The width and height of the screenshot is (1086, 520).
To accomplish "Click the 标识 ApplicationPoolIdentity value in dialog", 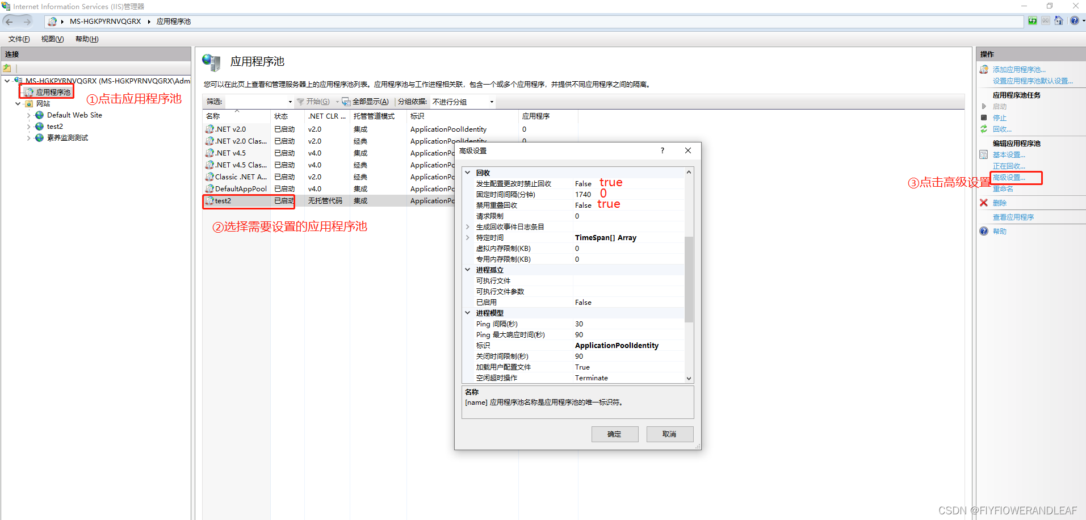I will 617,346.
